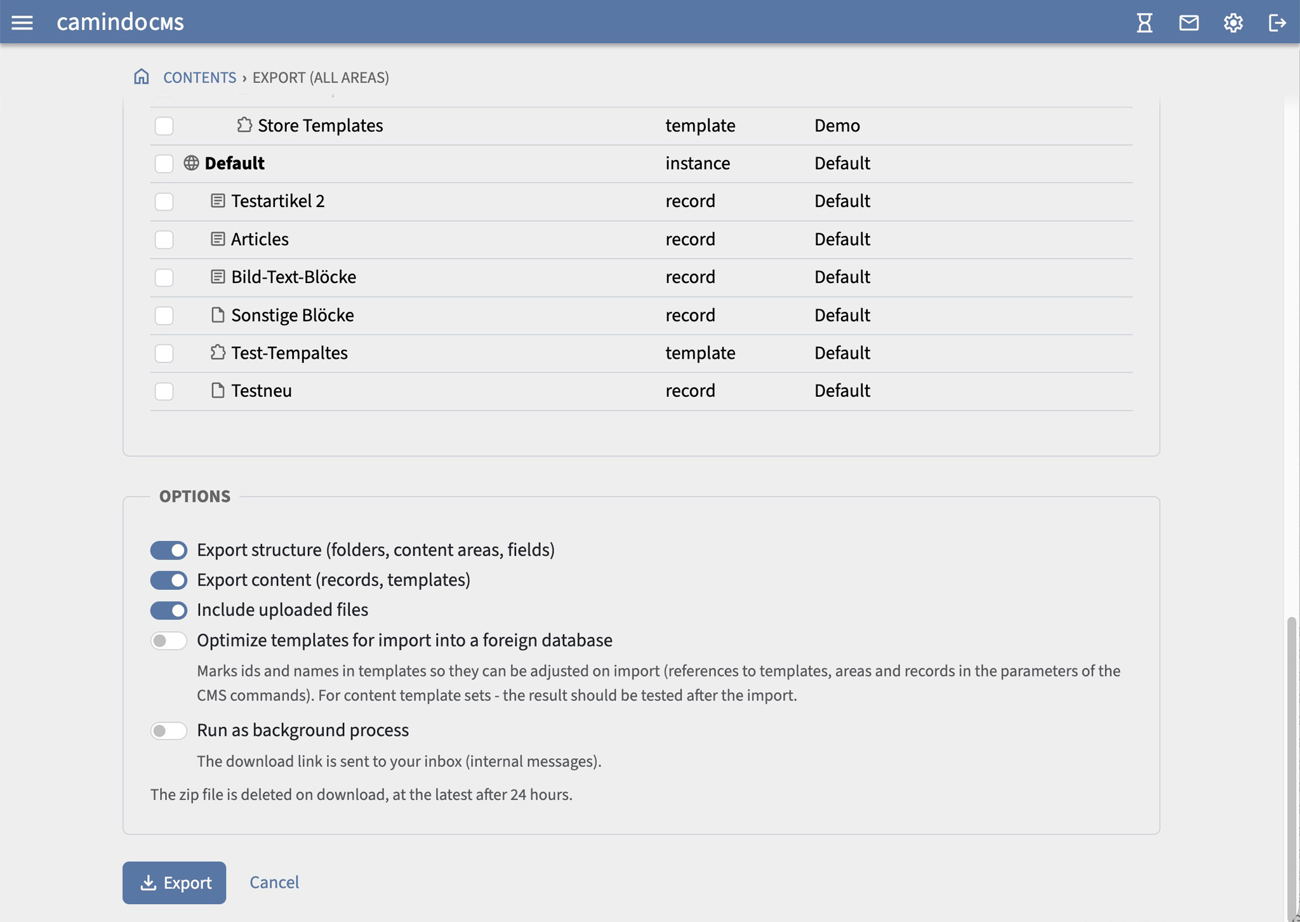Open the settings gear icon
The image size is (1300, 922).
coord(1233,23)
